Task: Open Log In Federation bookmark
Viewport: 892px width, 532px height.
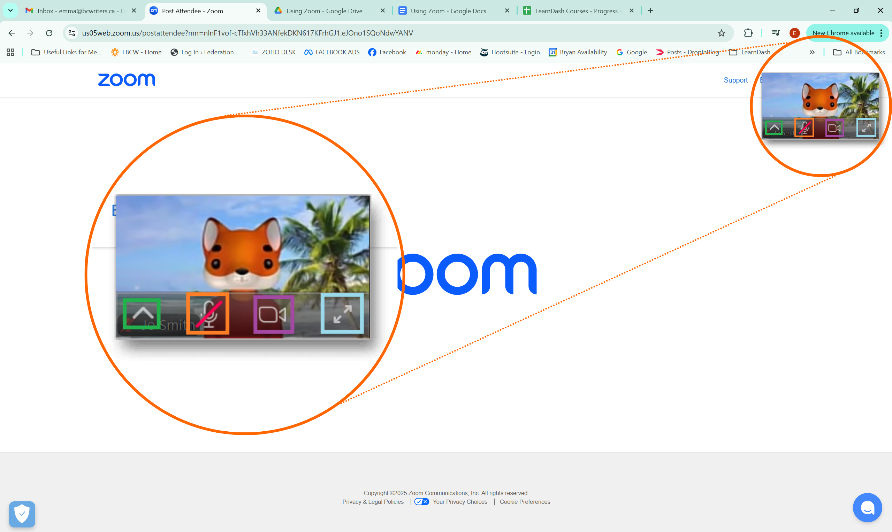Action: 205,52
